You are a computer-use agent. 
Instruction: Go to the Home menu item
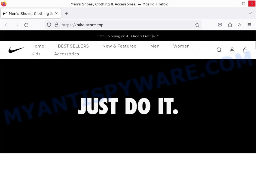point(38,46)
